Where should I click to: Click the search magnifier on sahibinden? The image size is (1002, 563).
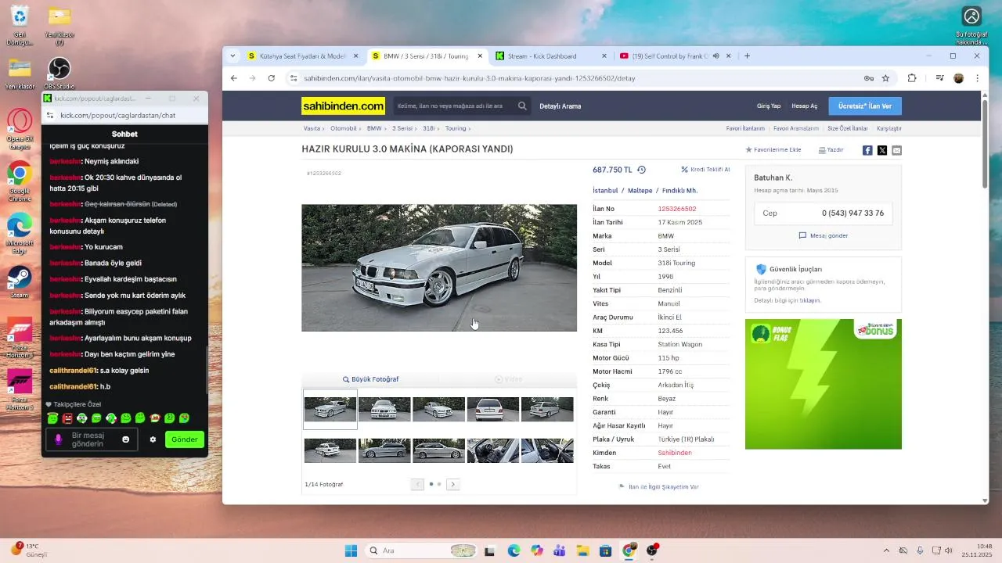(522, 106)
